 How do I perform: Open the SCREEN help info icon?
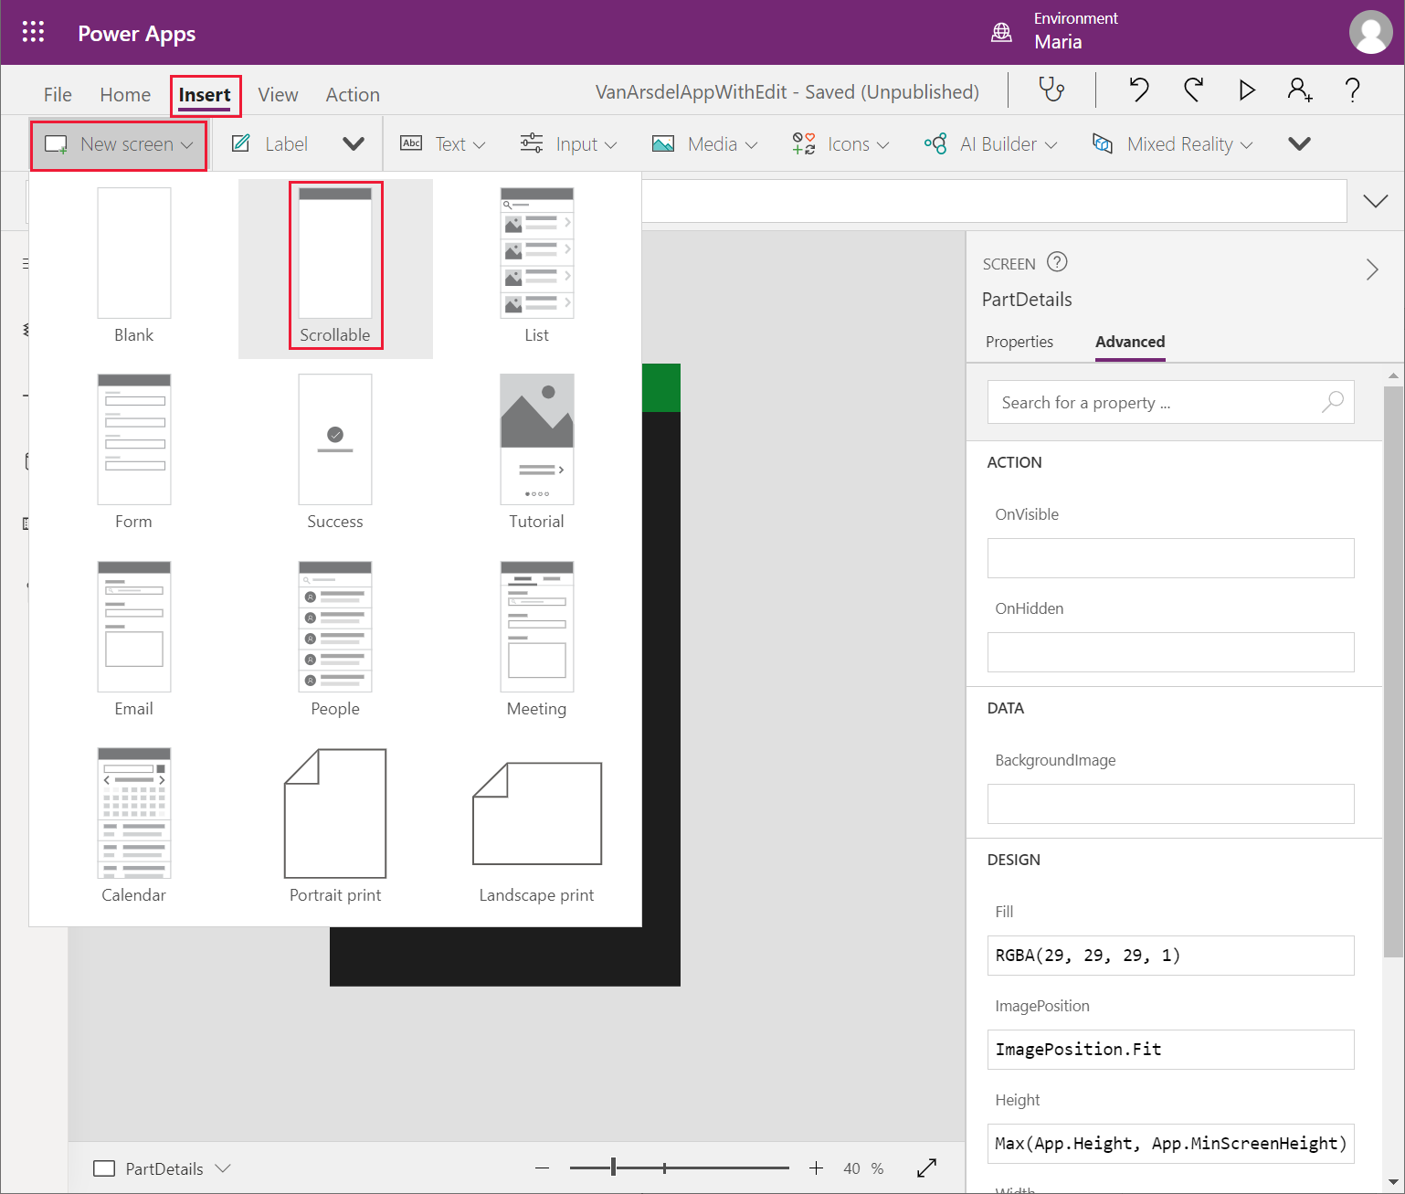(x=1057, y=262)
